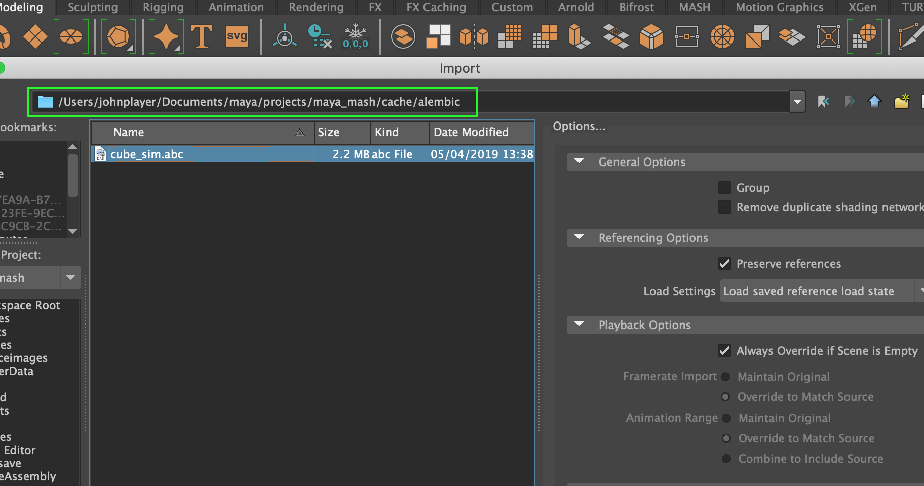Viewport: 924px width, 486px height.
Task: Select the cube_sim.abc file
Action: point(147,154)
